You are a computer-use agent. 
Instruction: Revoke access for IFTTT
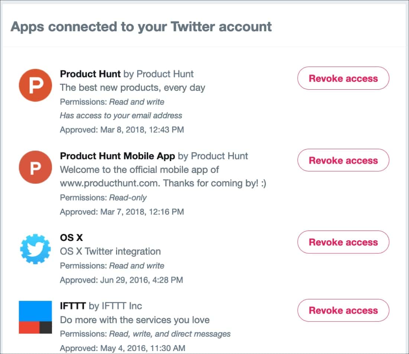click(343, 310)
